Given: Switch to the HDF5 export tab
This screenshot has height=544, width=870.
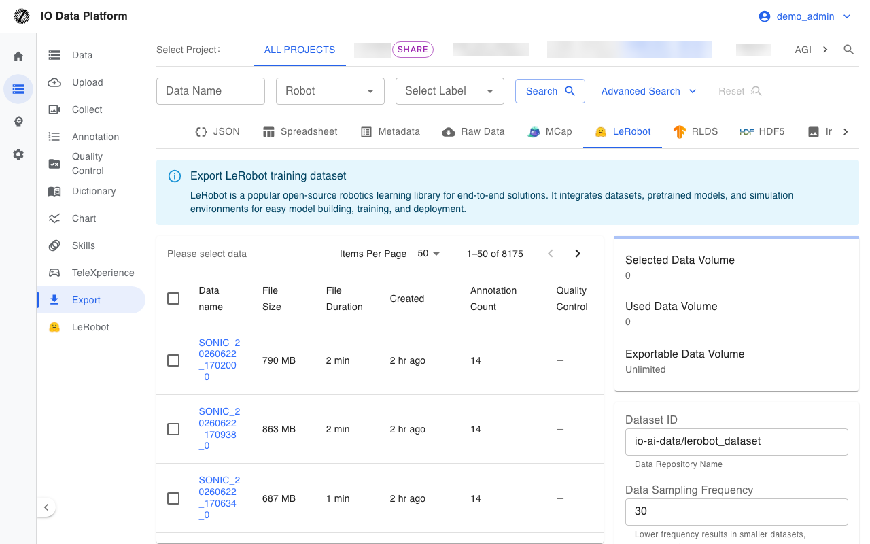Looking at the screenshot, I should (x=762, y=132).
